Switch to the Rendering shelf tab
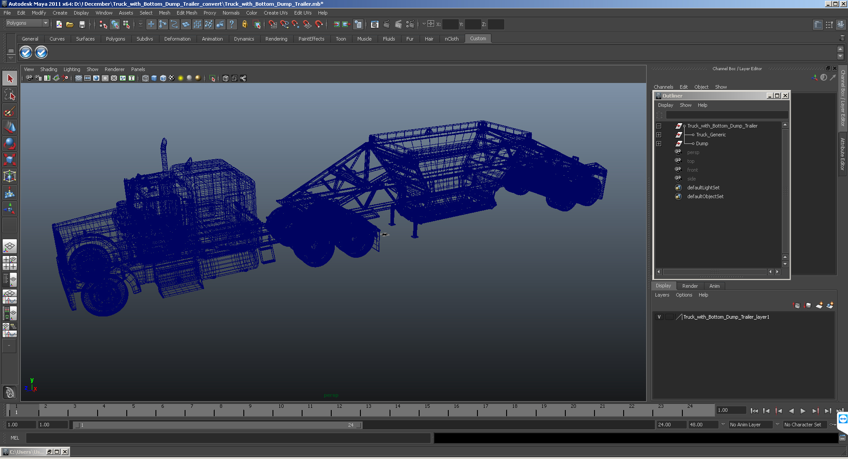848x459 pixels. click(x=276, y=39)
